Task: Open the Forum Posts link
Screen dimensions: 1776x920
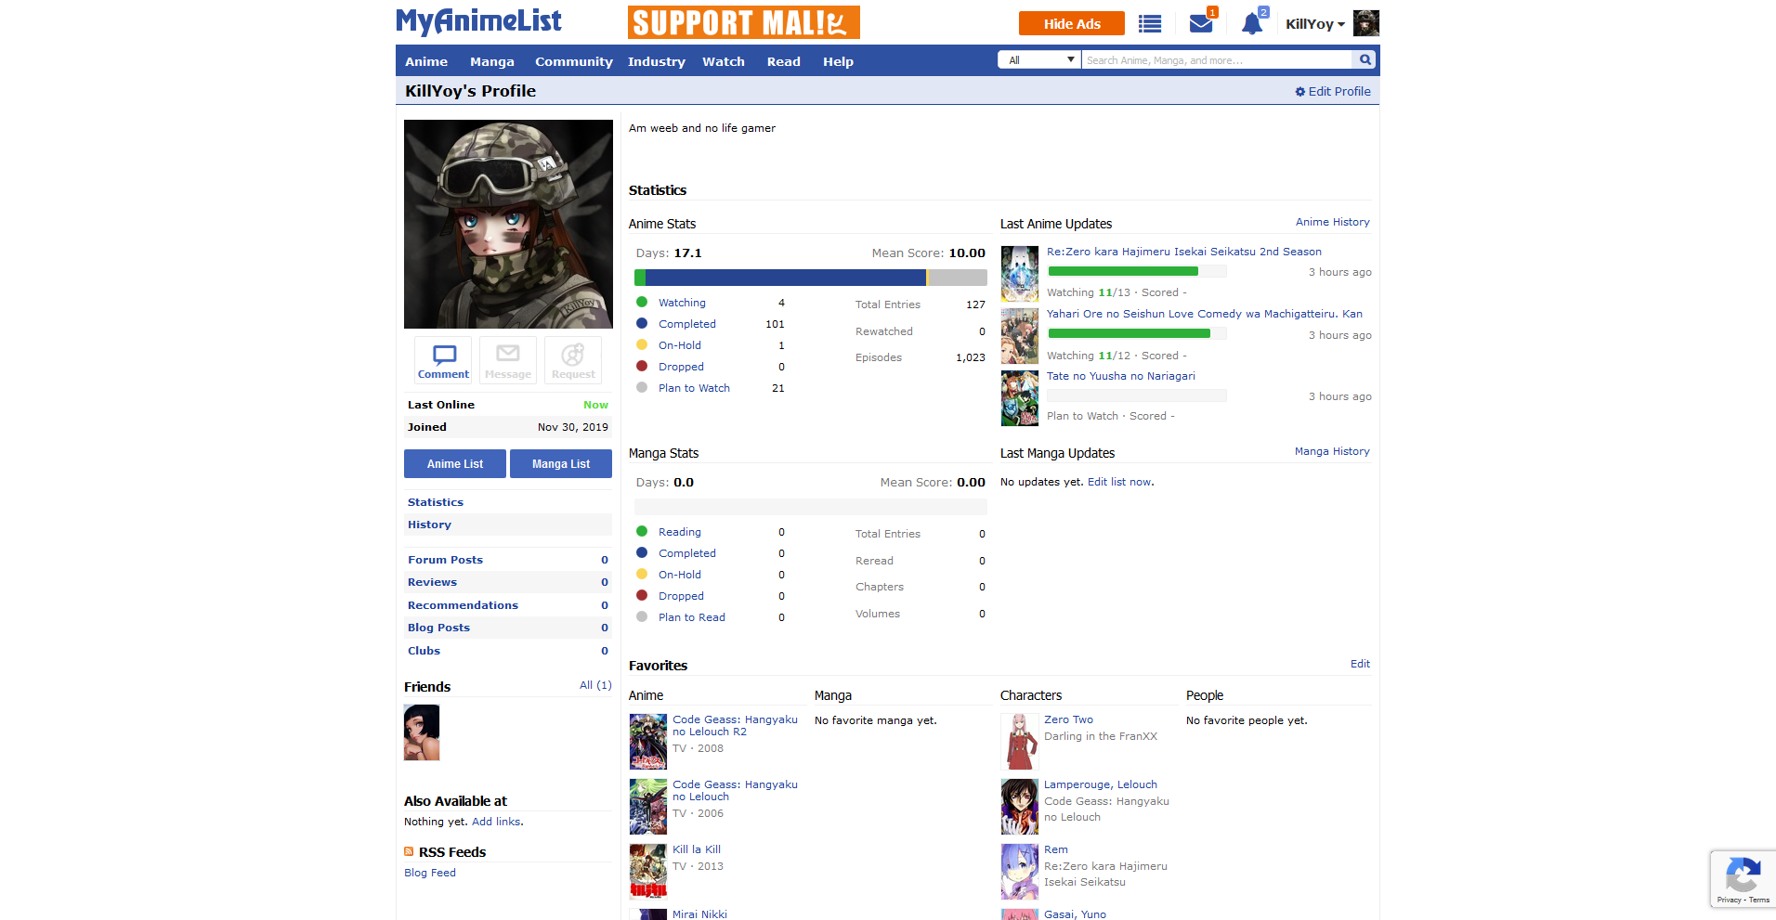Action: point(445,560)
